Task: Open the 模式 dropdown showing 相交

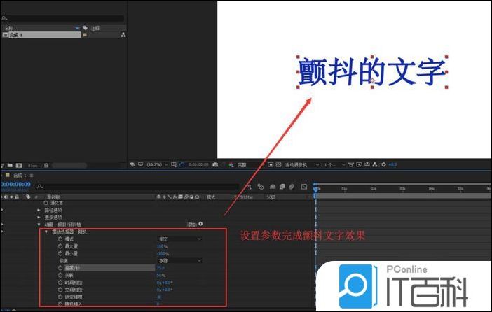Action: [x=179, y=239]
